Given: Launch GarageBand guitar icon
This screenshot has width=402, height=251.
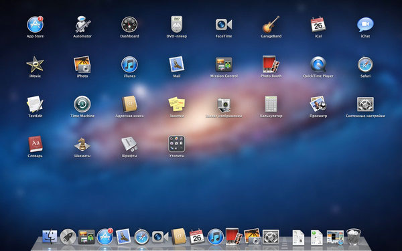Looking at the screenshot, I should (x=271, y=25).
